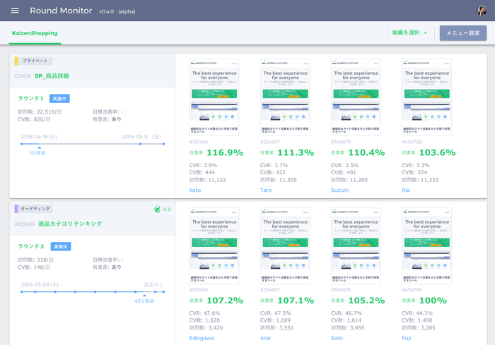Switch to the KaizenShopping tab
495x345 pixels.
[35, 33]
